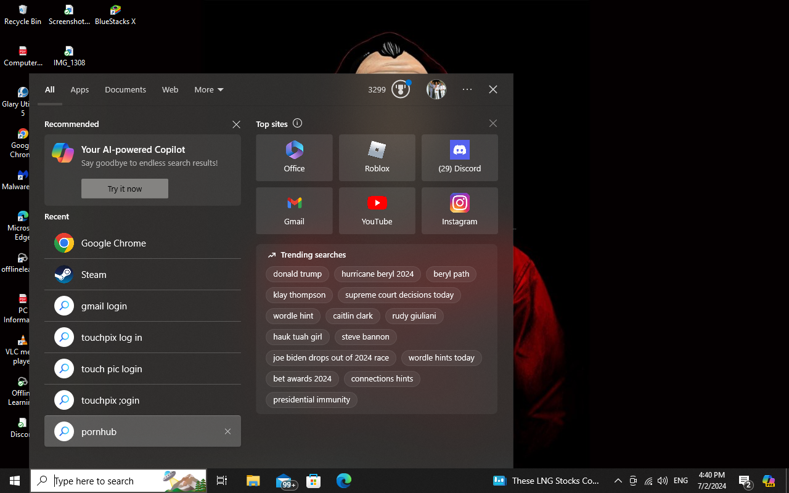Click the user profile picture
The height and width of the screenshot is (493, 789).
pos(436,89)
